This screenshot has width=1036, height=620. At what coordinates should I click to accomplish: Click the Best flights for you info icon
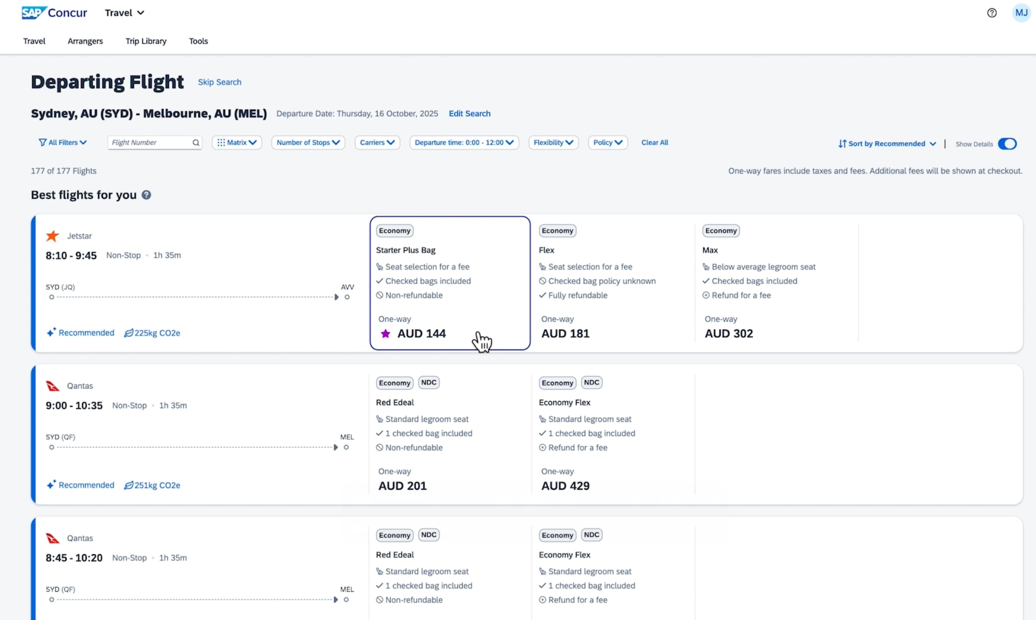(146, 195)
